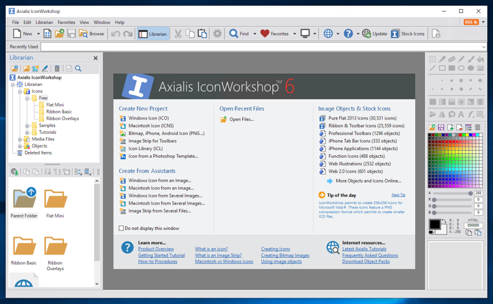The height and width of the screenshot is (304, 493).
Task: Click the RSS feed button
Action: pos(471,22)
